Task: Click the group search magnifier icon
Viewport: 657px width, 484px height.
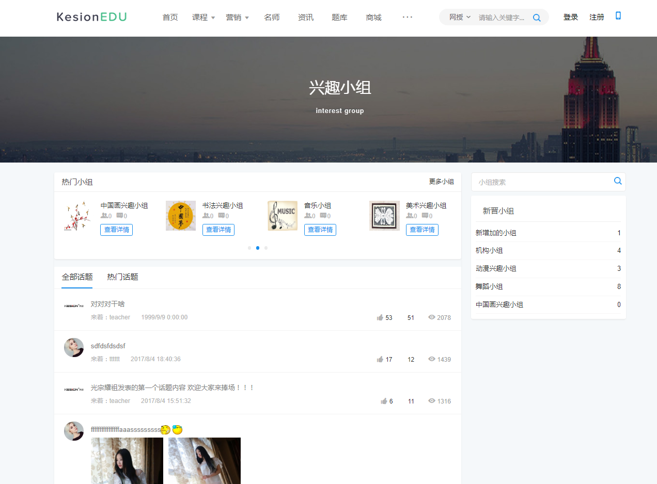Action: point(618,181)
